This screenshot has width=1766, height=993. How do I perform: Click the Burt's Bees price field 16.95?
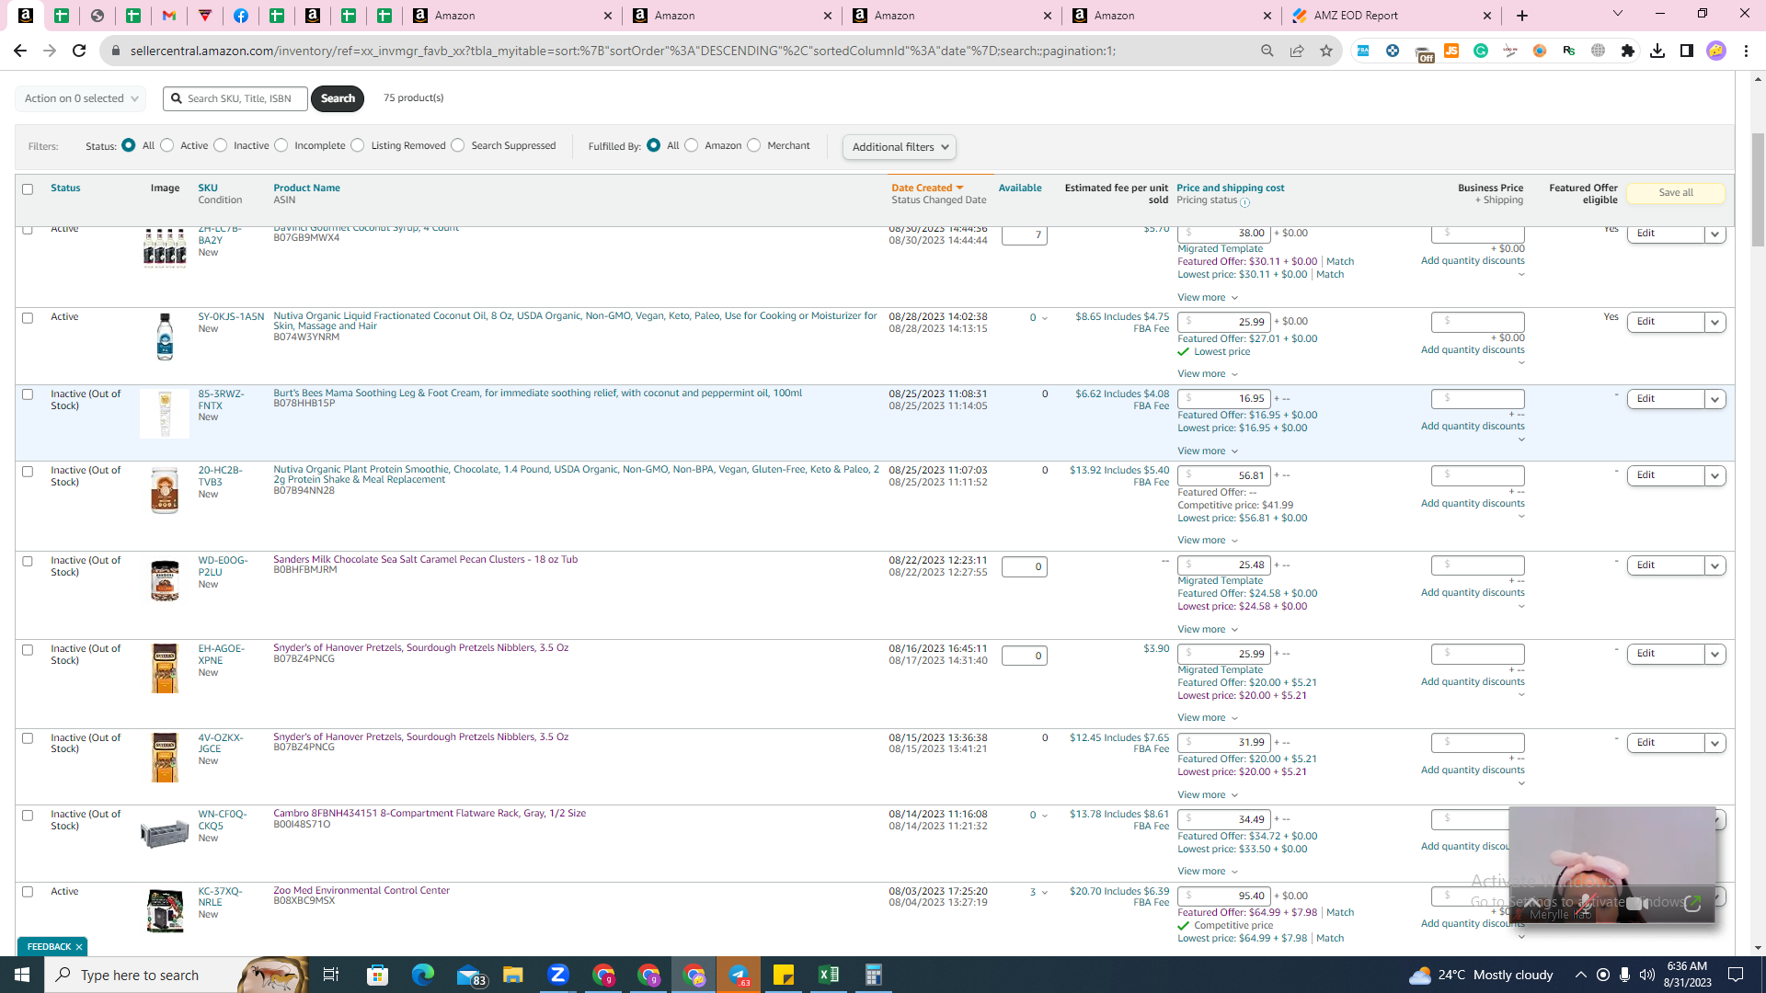(x=1224, y=399)
